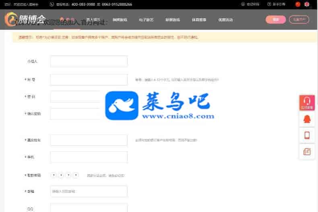Click the notepad icon in the side panel

[x=307, y=151]
